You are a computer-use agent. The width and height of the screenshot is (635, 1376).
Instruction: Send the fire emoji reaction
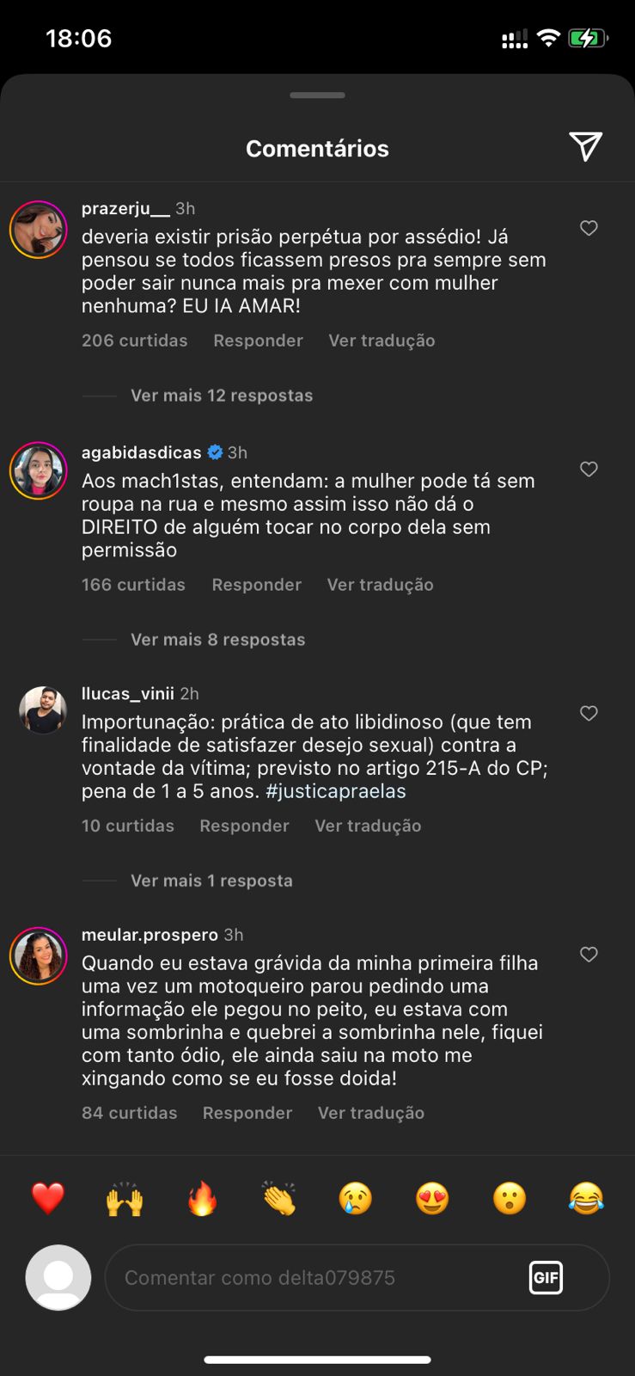tap(202, 1198)
